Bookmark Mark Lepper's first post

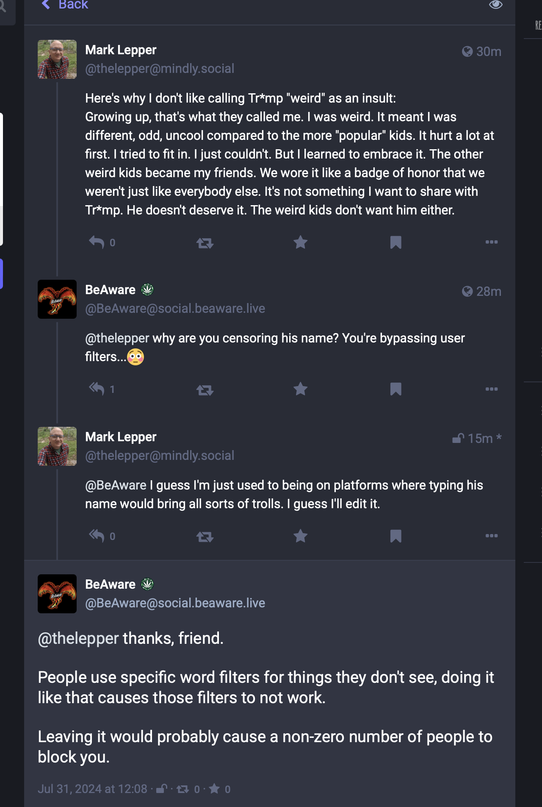pos(395,242)
